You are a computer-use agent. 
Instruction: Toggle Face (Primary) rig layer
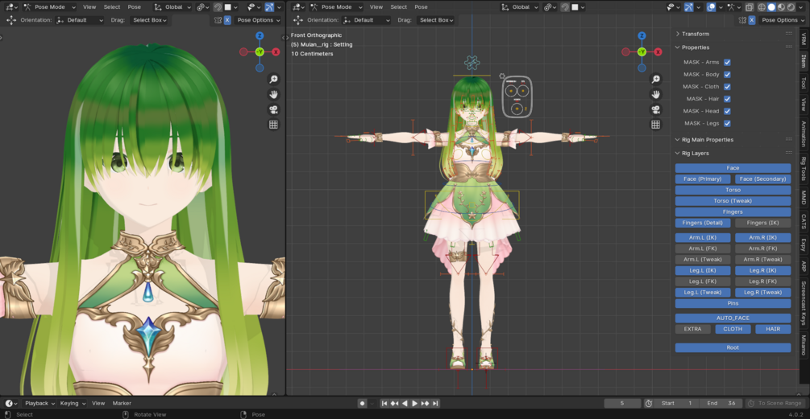point(703,179)
